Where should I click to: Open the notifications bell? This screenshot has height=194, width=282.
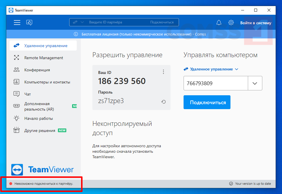pyautogui.click(x=219, y=23)
